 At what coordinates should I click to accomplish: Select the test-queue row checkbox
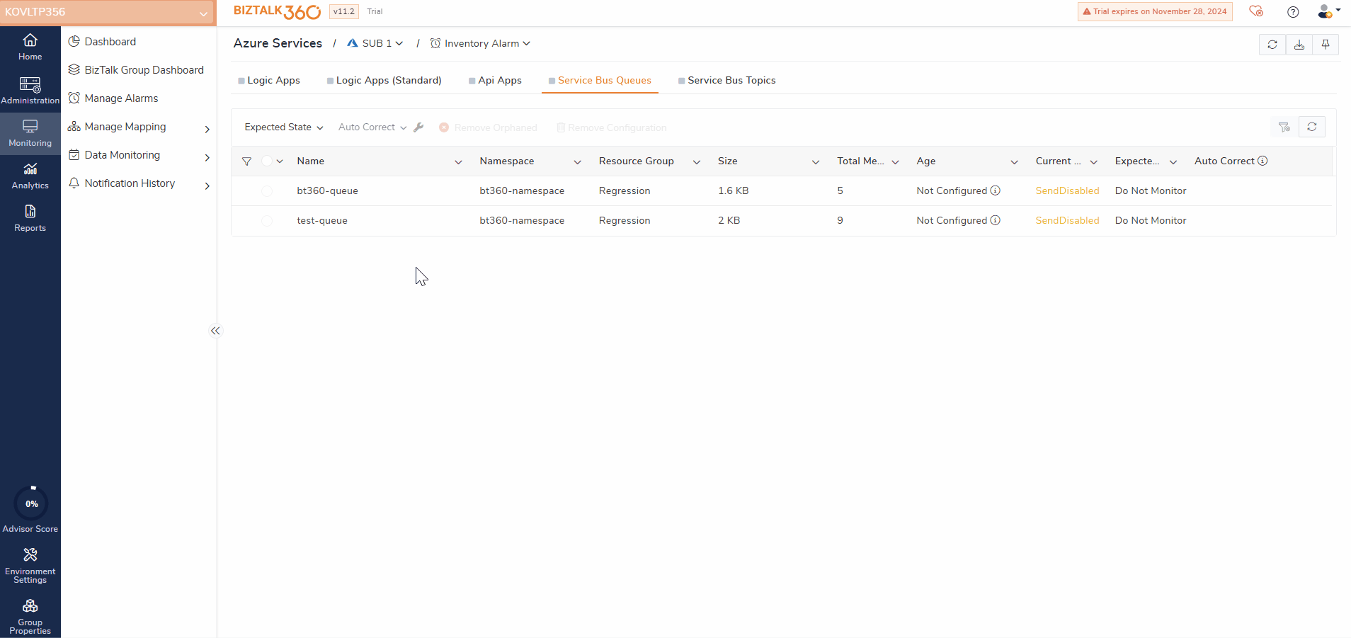[x=267, y=221]
